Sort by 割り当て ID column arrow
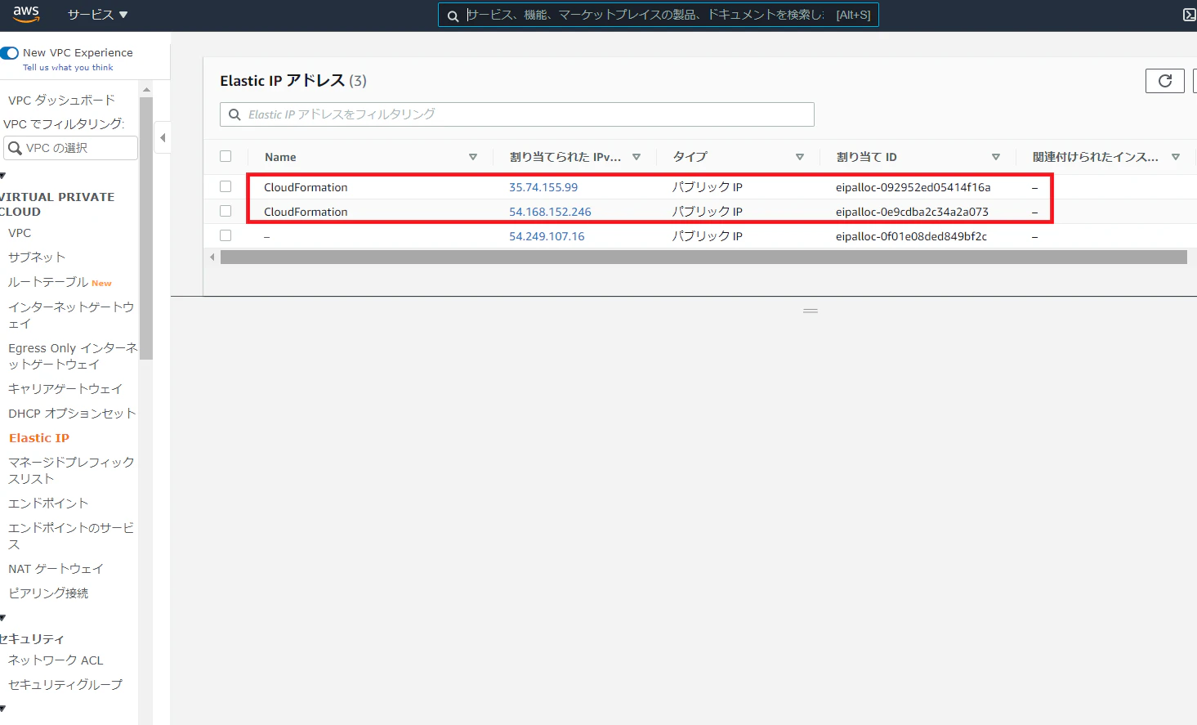The image size is (1197, 725). [996, 157]
